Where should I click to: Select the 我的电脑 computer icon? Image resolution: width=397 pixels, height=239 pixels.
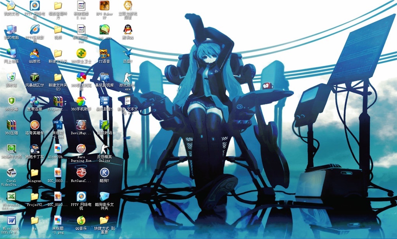tap(11, 29)
